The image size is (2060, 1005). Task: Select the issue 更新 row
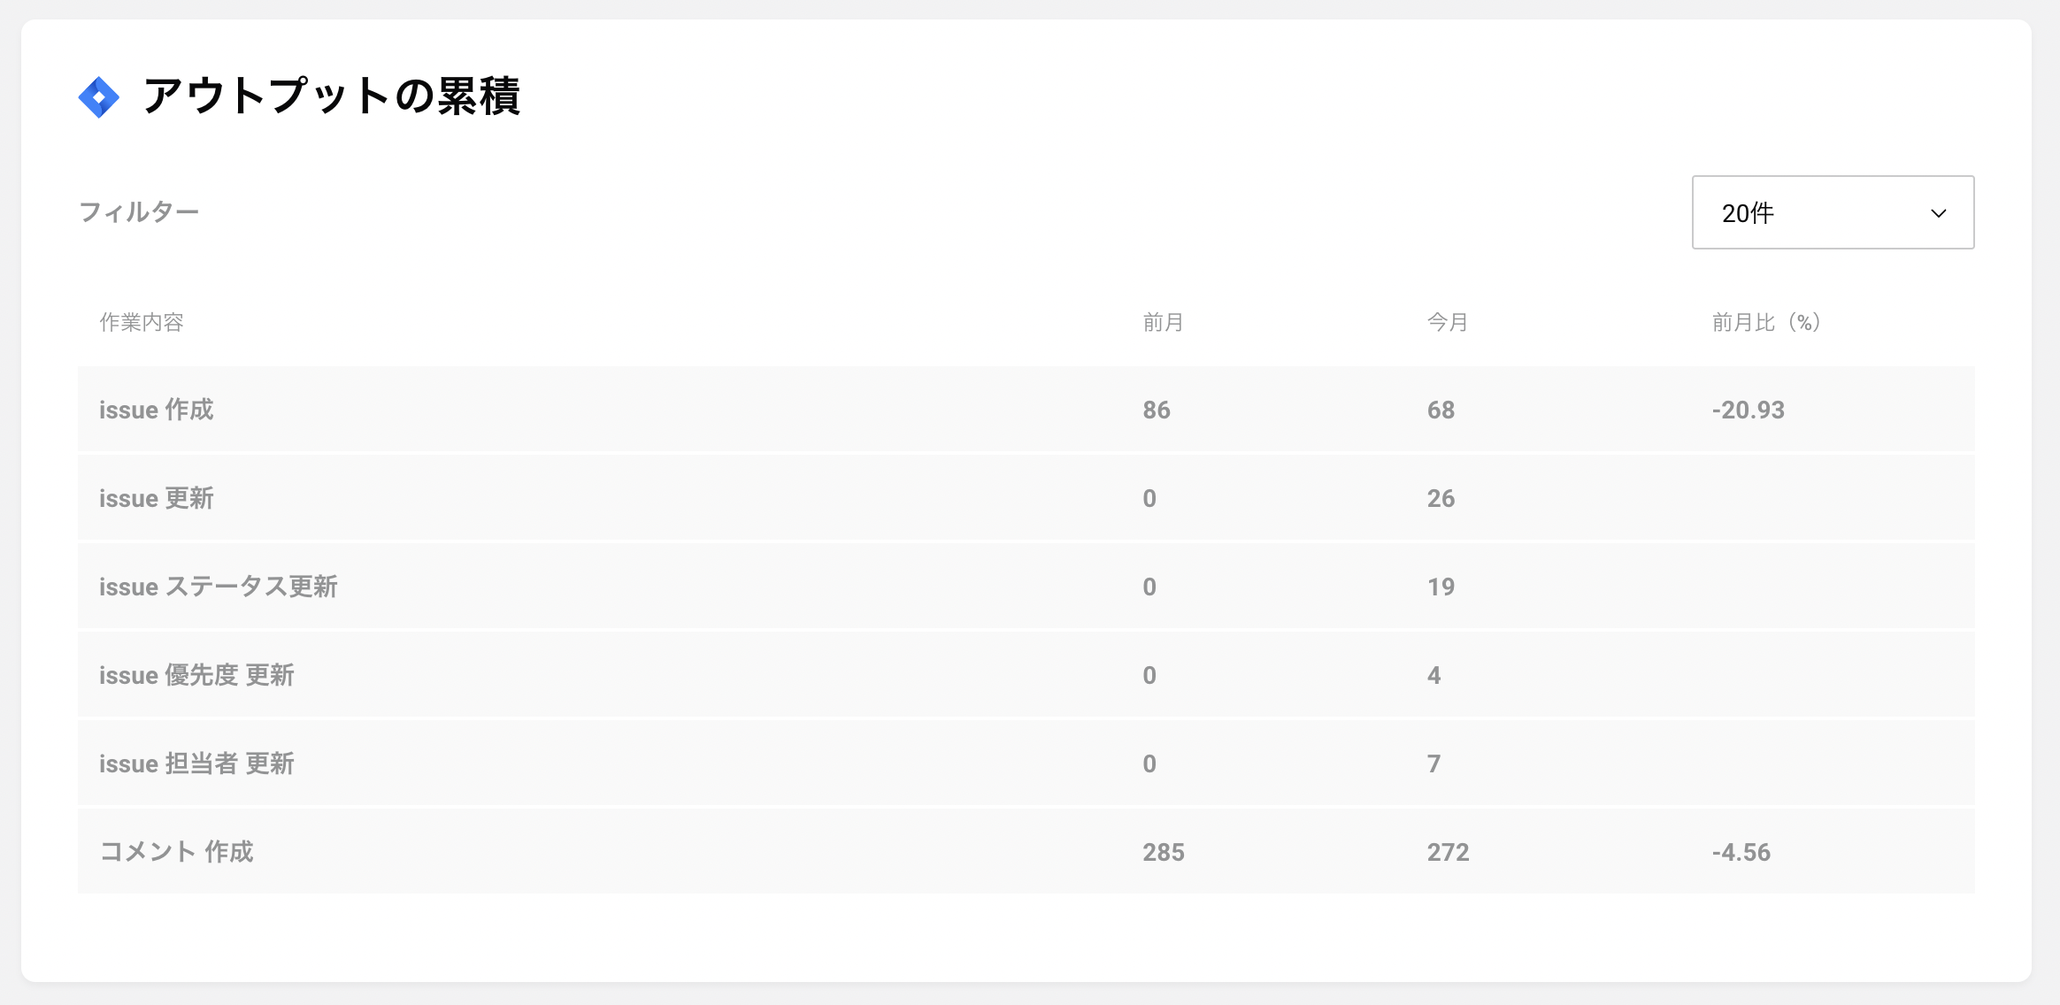tap(1026, 497)
